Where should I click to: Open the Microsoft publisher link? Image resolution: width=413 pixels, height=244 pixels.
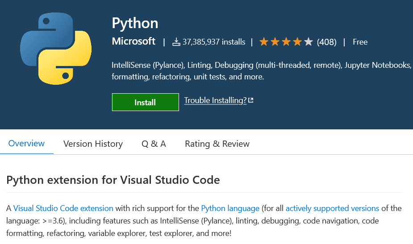133,41
